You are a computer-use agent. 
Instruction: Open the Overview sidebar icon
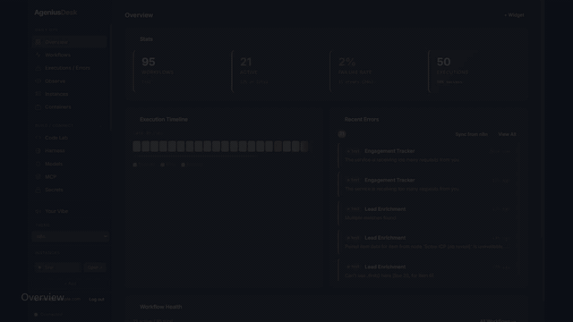tap(38, 42)
